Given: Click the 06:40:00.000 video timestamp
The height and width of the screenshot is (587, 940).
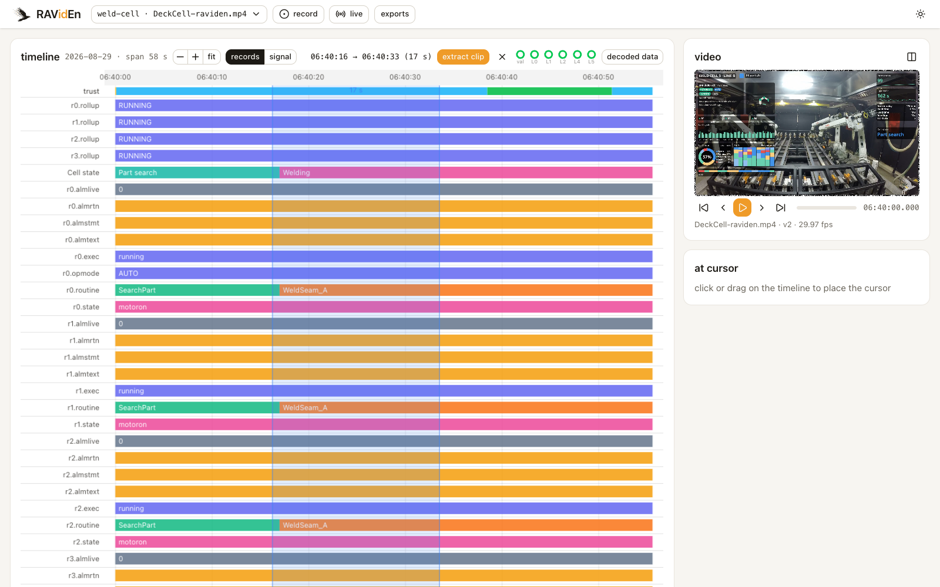Looking at the screenshot, I should coord(891,208).
